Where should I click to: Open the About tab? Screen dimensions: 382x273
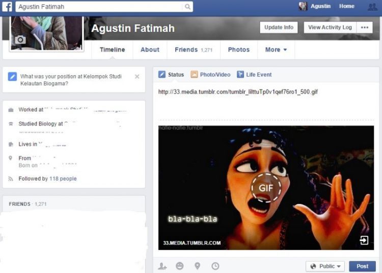point(150,50)
